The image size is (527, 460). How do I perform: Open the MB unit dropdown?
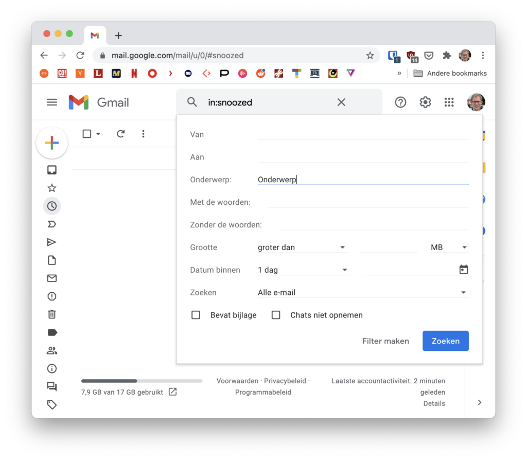449,247
